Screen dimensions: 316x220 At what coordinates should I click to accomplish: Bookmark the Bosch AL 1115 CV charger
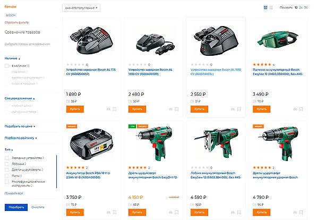click(115, 109)
